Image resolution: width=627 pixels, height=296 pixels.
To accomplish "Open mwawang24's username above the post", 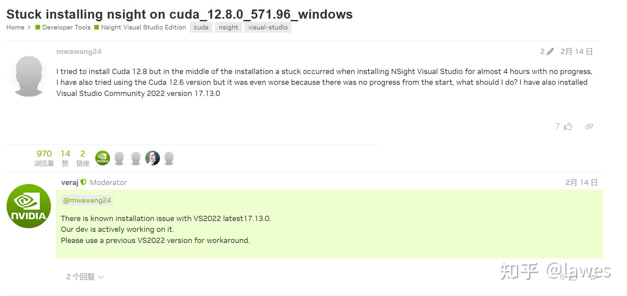I will [x=79, y=51].
